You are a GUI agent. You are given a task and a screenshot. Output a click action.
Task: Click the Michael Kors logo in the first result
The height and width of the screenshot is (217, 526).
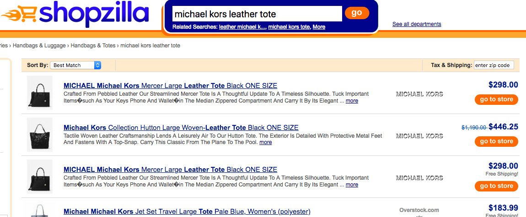pyautogui.click(x=419, y=94)
